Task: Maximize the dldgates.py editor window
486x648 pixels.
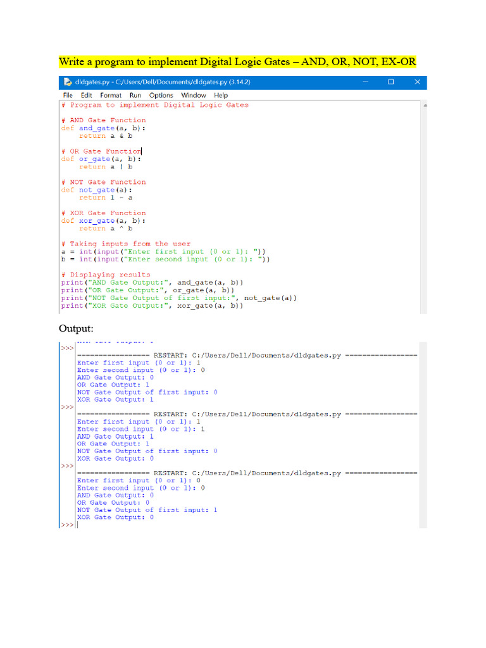Action: pyautogui.click(x=391, y=82)
